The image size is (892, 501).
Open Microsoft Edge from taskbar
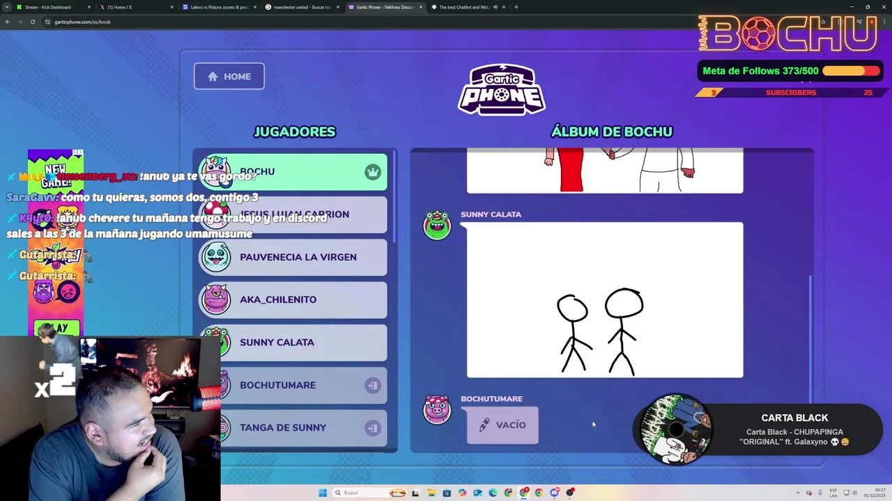493,493
